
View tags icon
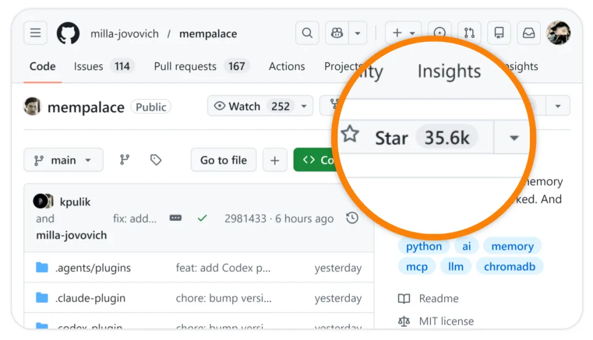click(x=155, y=160)
